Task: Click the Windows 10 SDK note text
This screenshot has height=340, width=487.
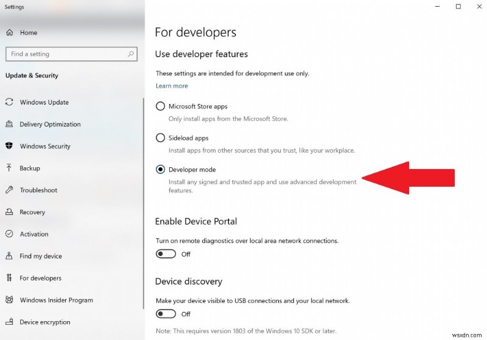Action: coord(247,331)
